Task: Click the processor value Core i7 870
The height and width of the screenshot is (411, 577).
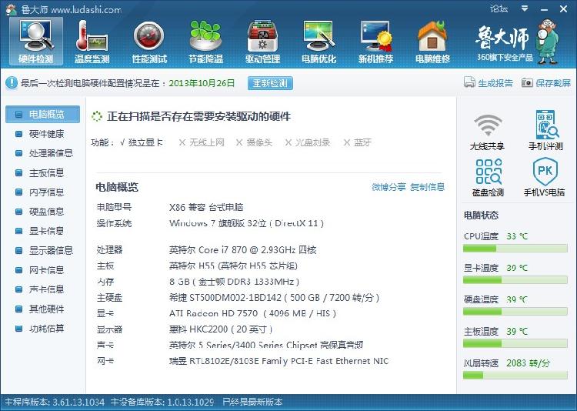Action: [242, 250]
